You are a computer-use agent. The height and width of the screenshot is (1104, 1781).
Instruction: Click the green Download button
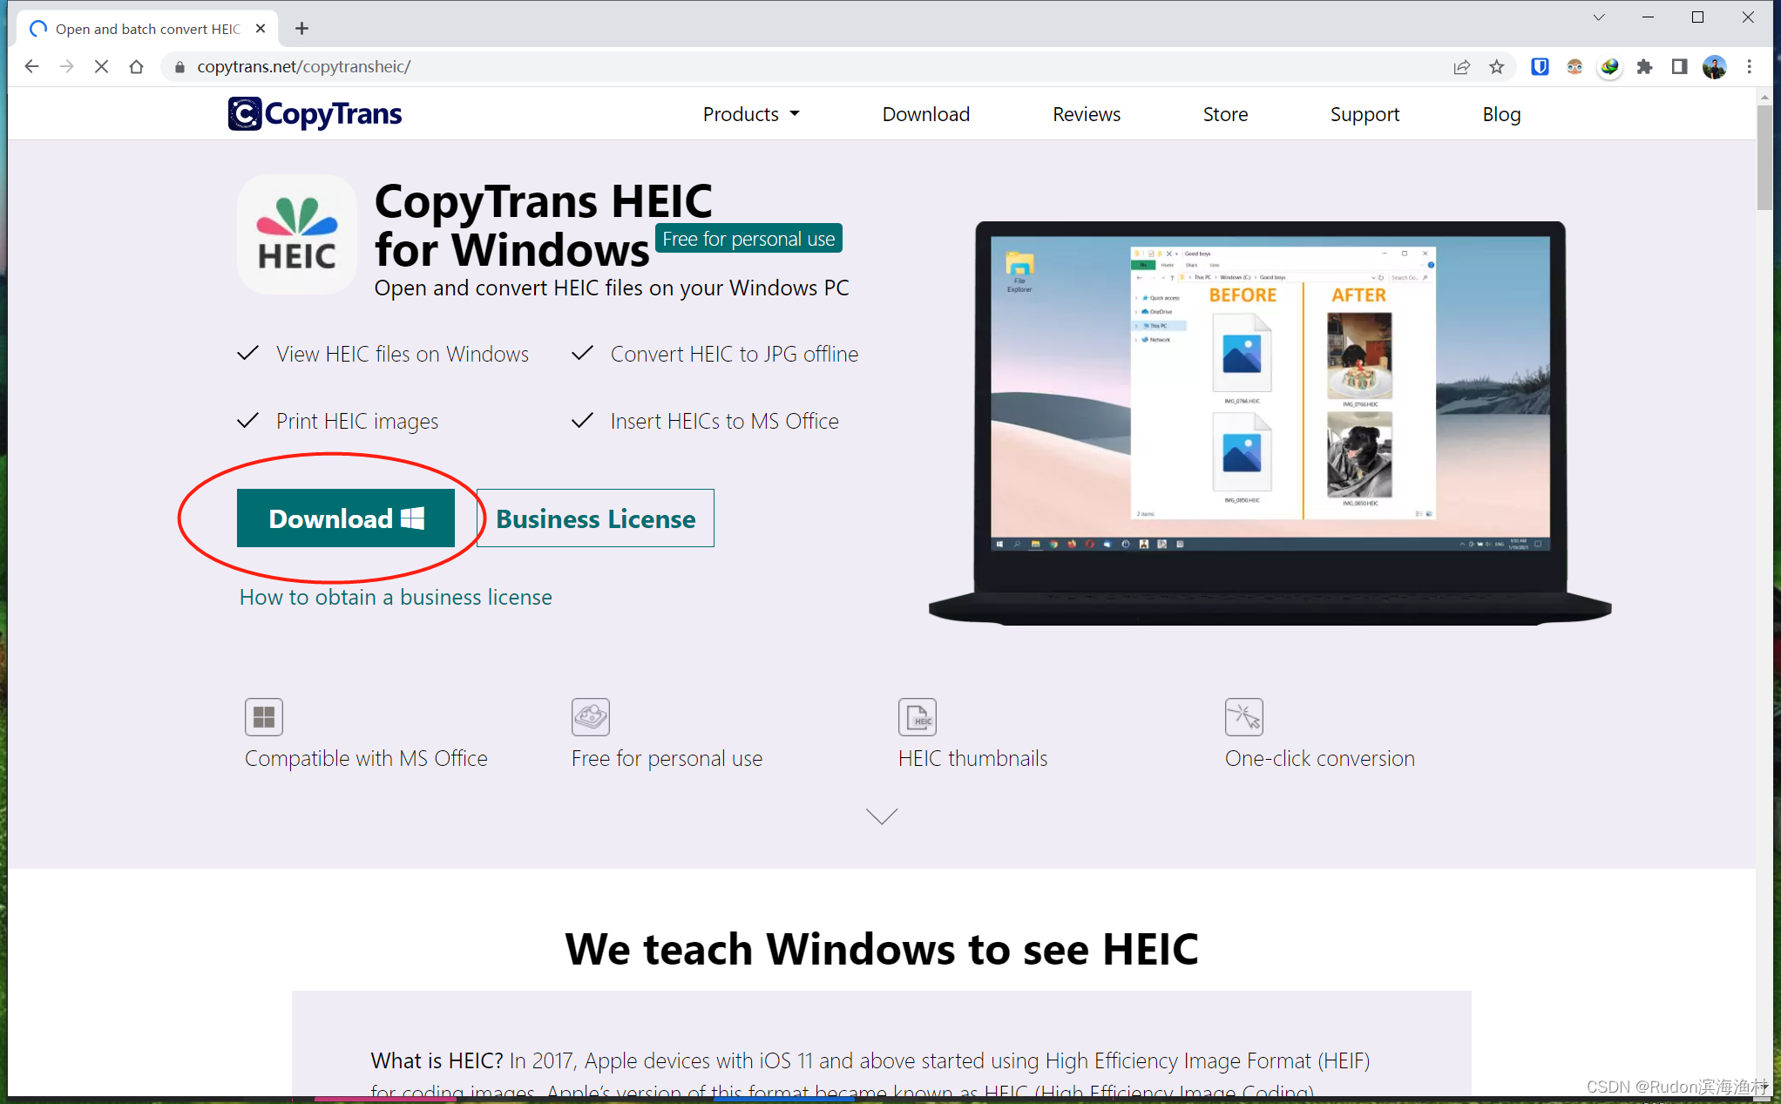pyautogui.click(x=346, y=518)
